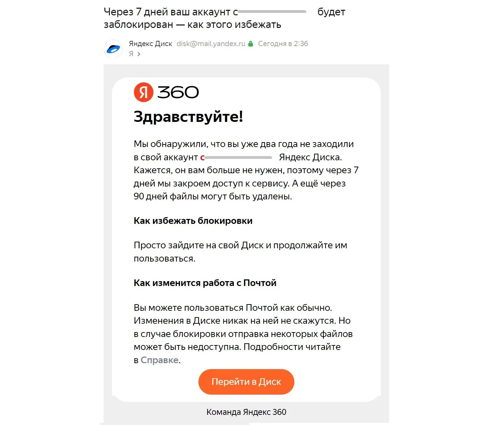Click the Команда Яндекс 360 signature
Image resolution: width=490 pixels, height=425 pixels.
[x=246, y=412]
